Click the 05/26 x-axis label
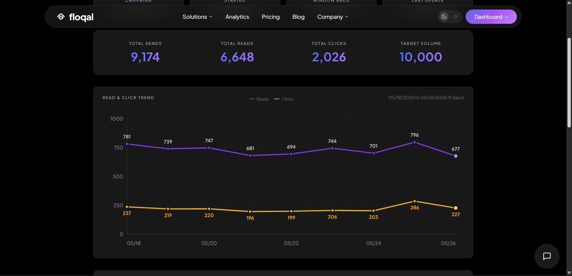 tap(448, 243)
